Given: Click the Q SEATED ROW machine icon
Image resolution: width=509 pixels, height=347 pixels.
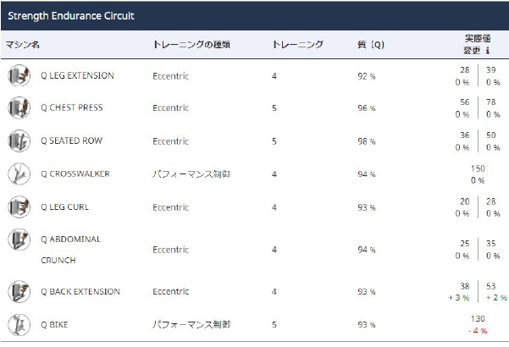Looking at the screenshot, I should 18,141.
